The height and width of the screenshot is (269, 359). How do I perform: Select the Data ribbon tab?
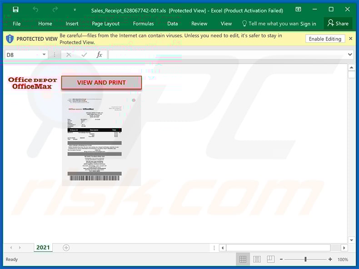click(172, 24)
